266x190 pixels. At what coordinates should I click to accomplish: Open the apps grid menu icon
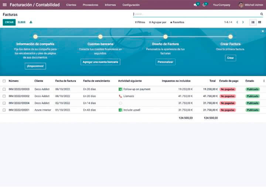coord(4,5)
